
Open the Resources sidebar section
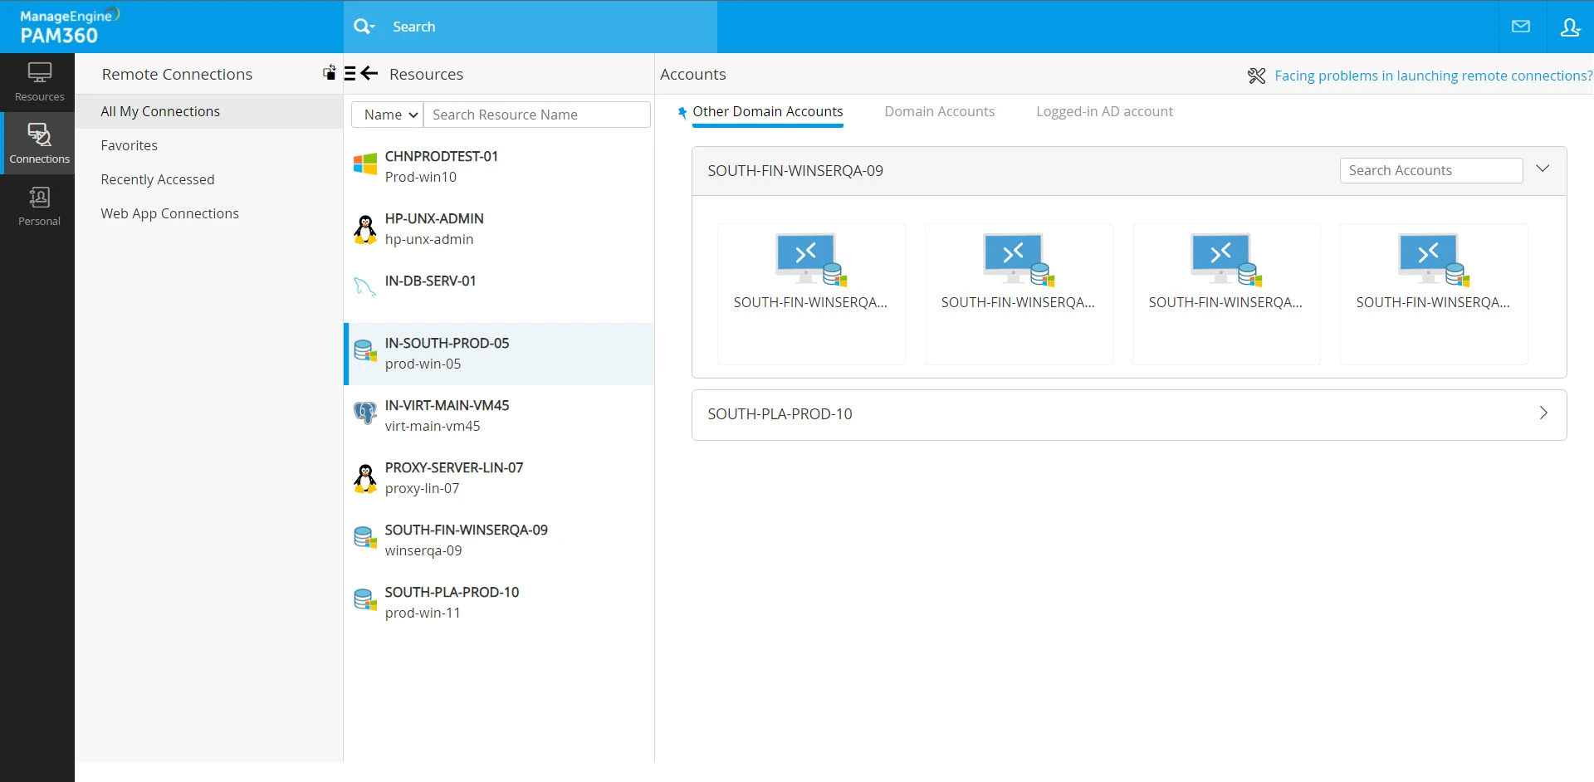[39, 82]
